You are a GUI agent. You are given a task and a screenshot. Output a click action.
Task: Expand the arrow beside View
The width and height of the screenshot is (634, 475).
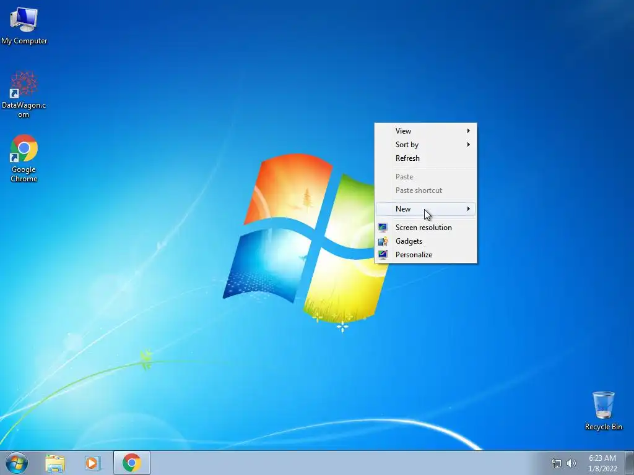coord(468,131)
